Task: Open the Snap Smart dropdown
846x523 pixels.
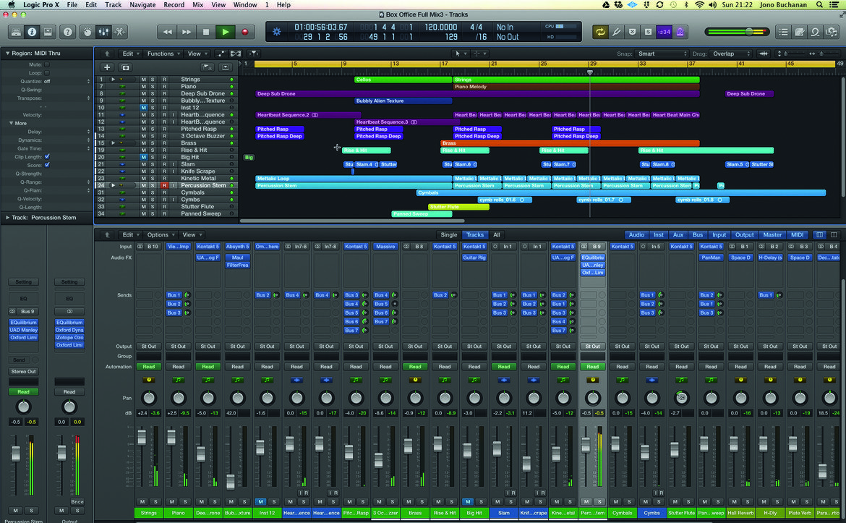Action: coord(662,54)
